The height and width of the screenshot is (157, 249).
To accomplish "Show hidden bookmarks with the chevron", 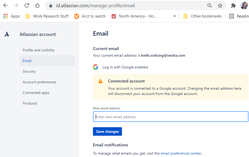I will point(174,16).
